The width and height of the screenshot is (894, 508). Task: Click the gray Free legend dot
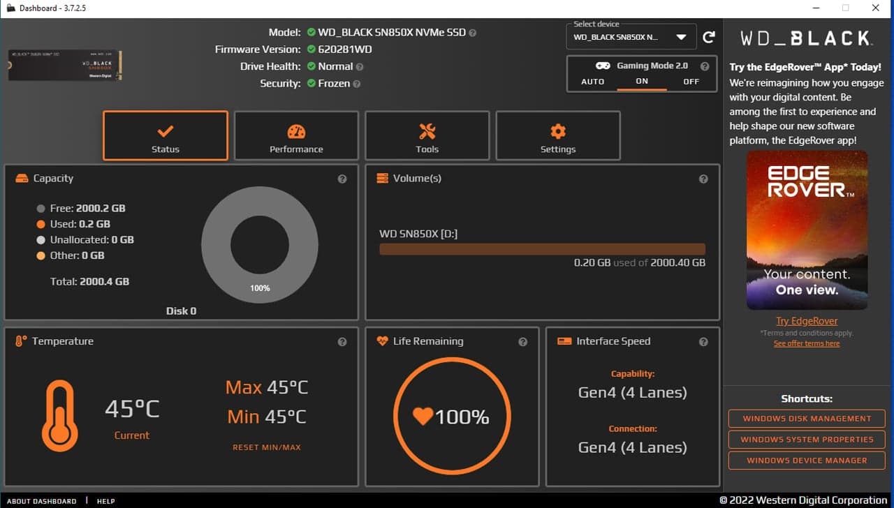(41, 209)
